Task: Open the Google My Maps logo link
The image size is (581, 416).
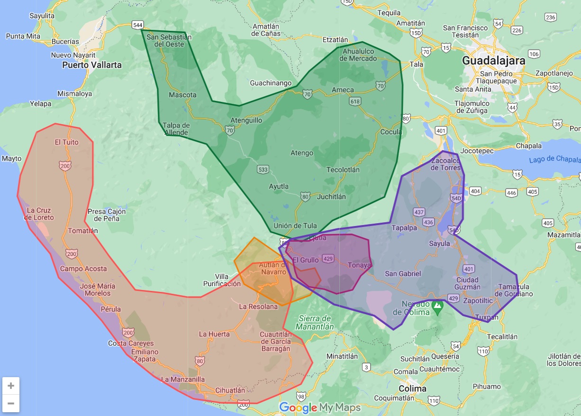Action: pos(320,407)
